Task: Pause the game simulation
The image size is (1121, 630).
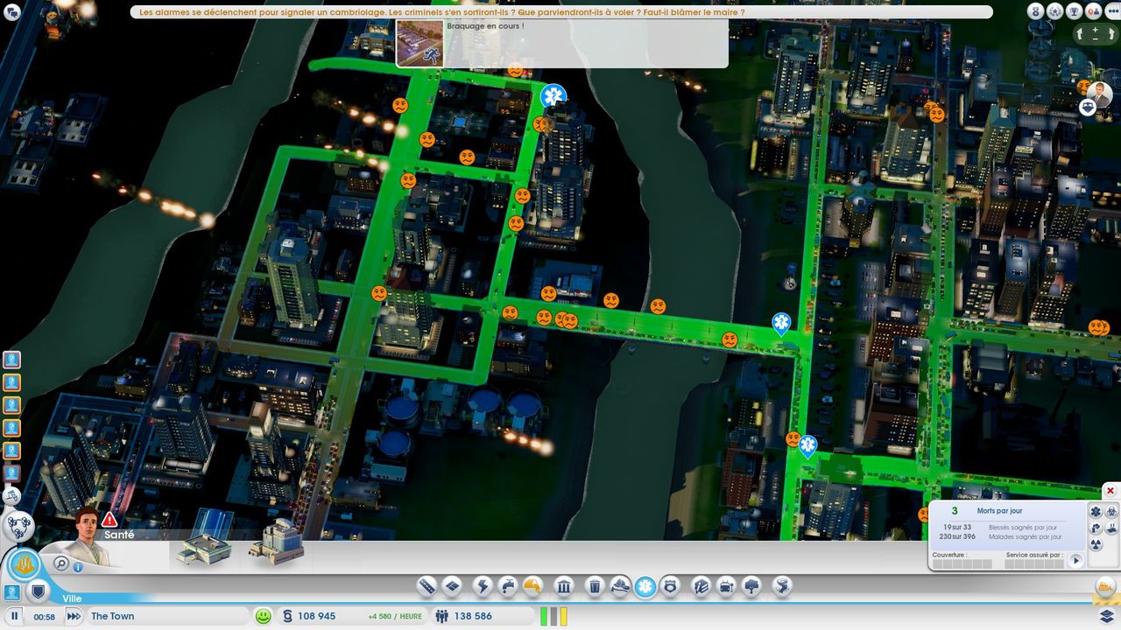Action: (x=15, y=616)
